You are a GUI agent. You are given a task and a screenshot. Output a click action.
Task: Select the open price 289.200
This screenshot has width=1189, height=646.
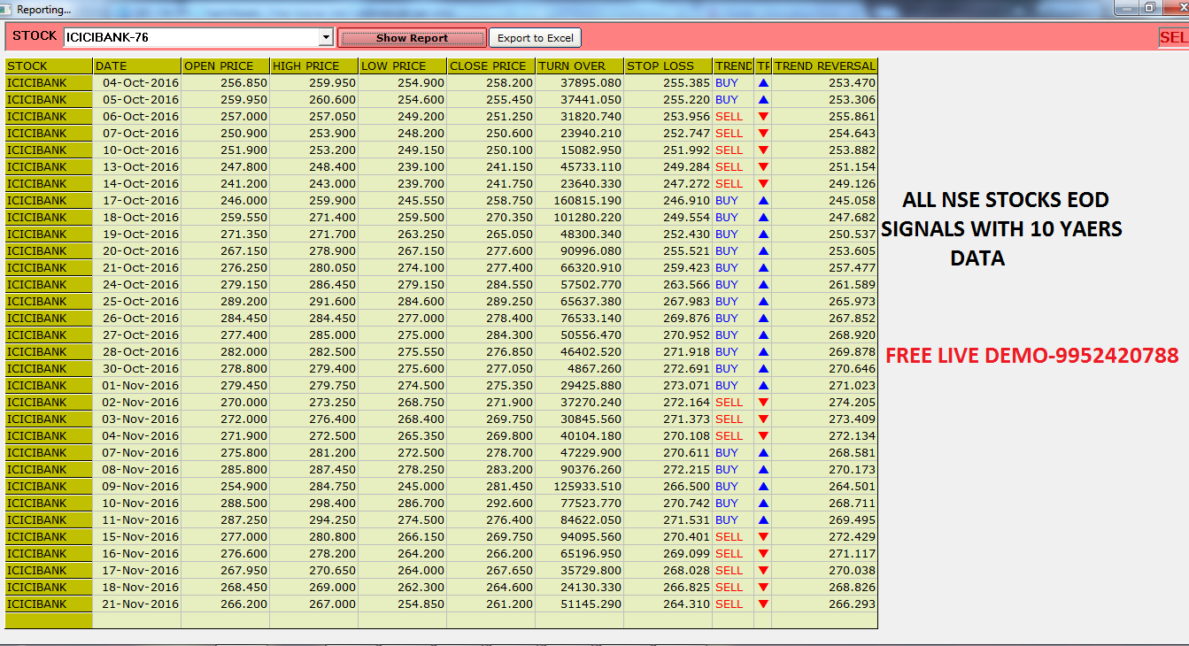226,302
